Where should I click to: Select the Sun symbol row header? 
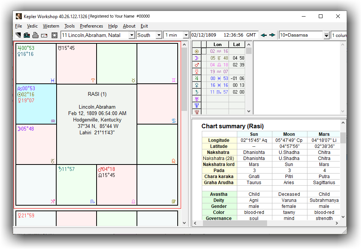196,51
